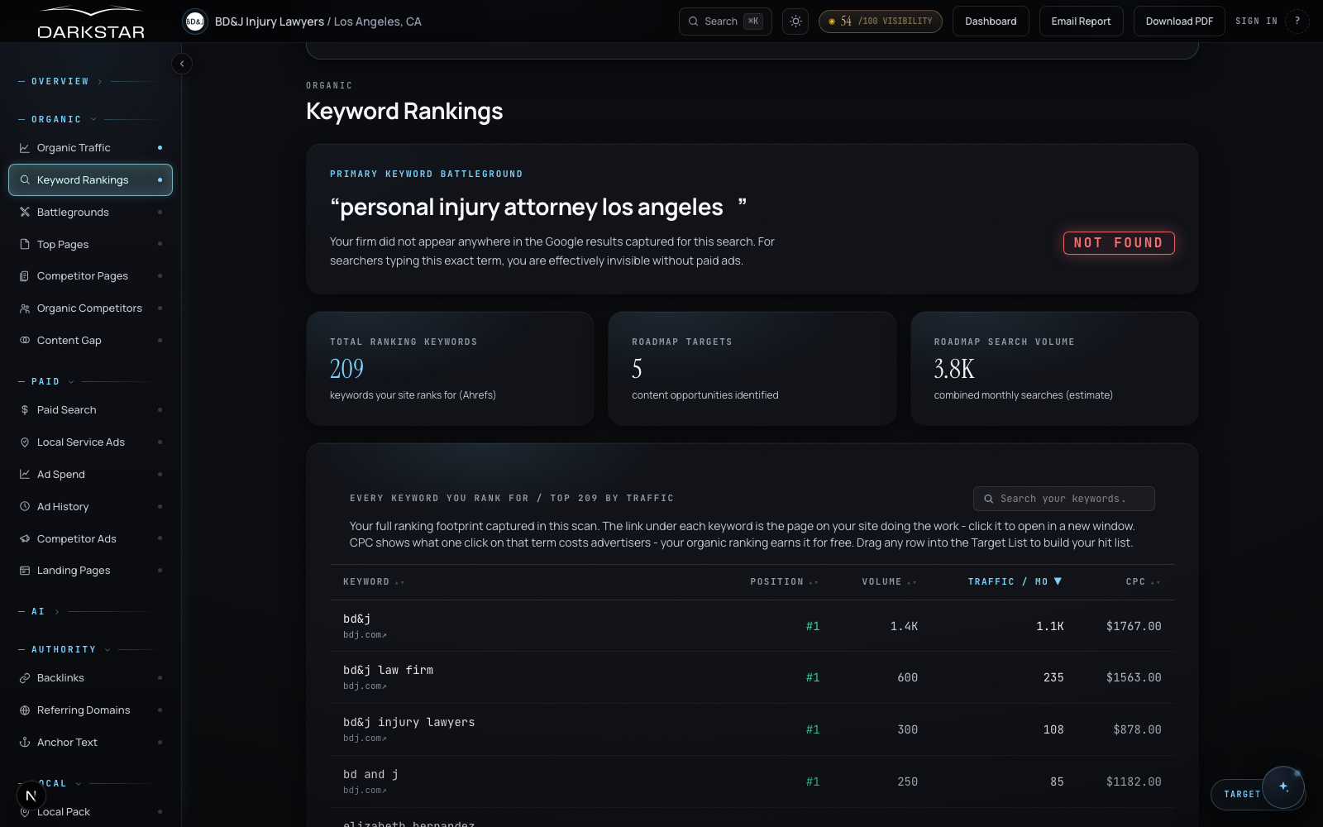Focus the Search your keywords field
1323x827 pixels.
[1063, 499]
